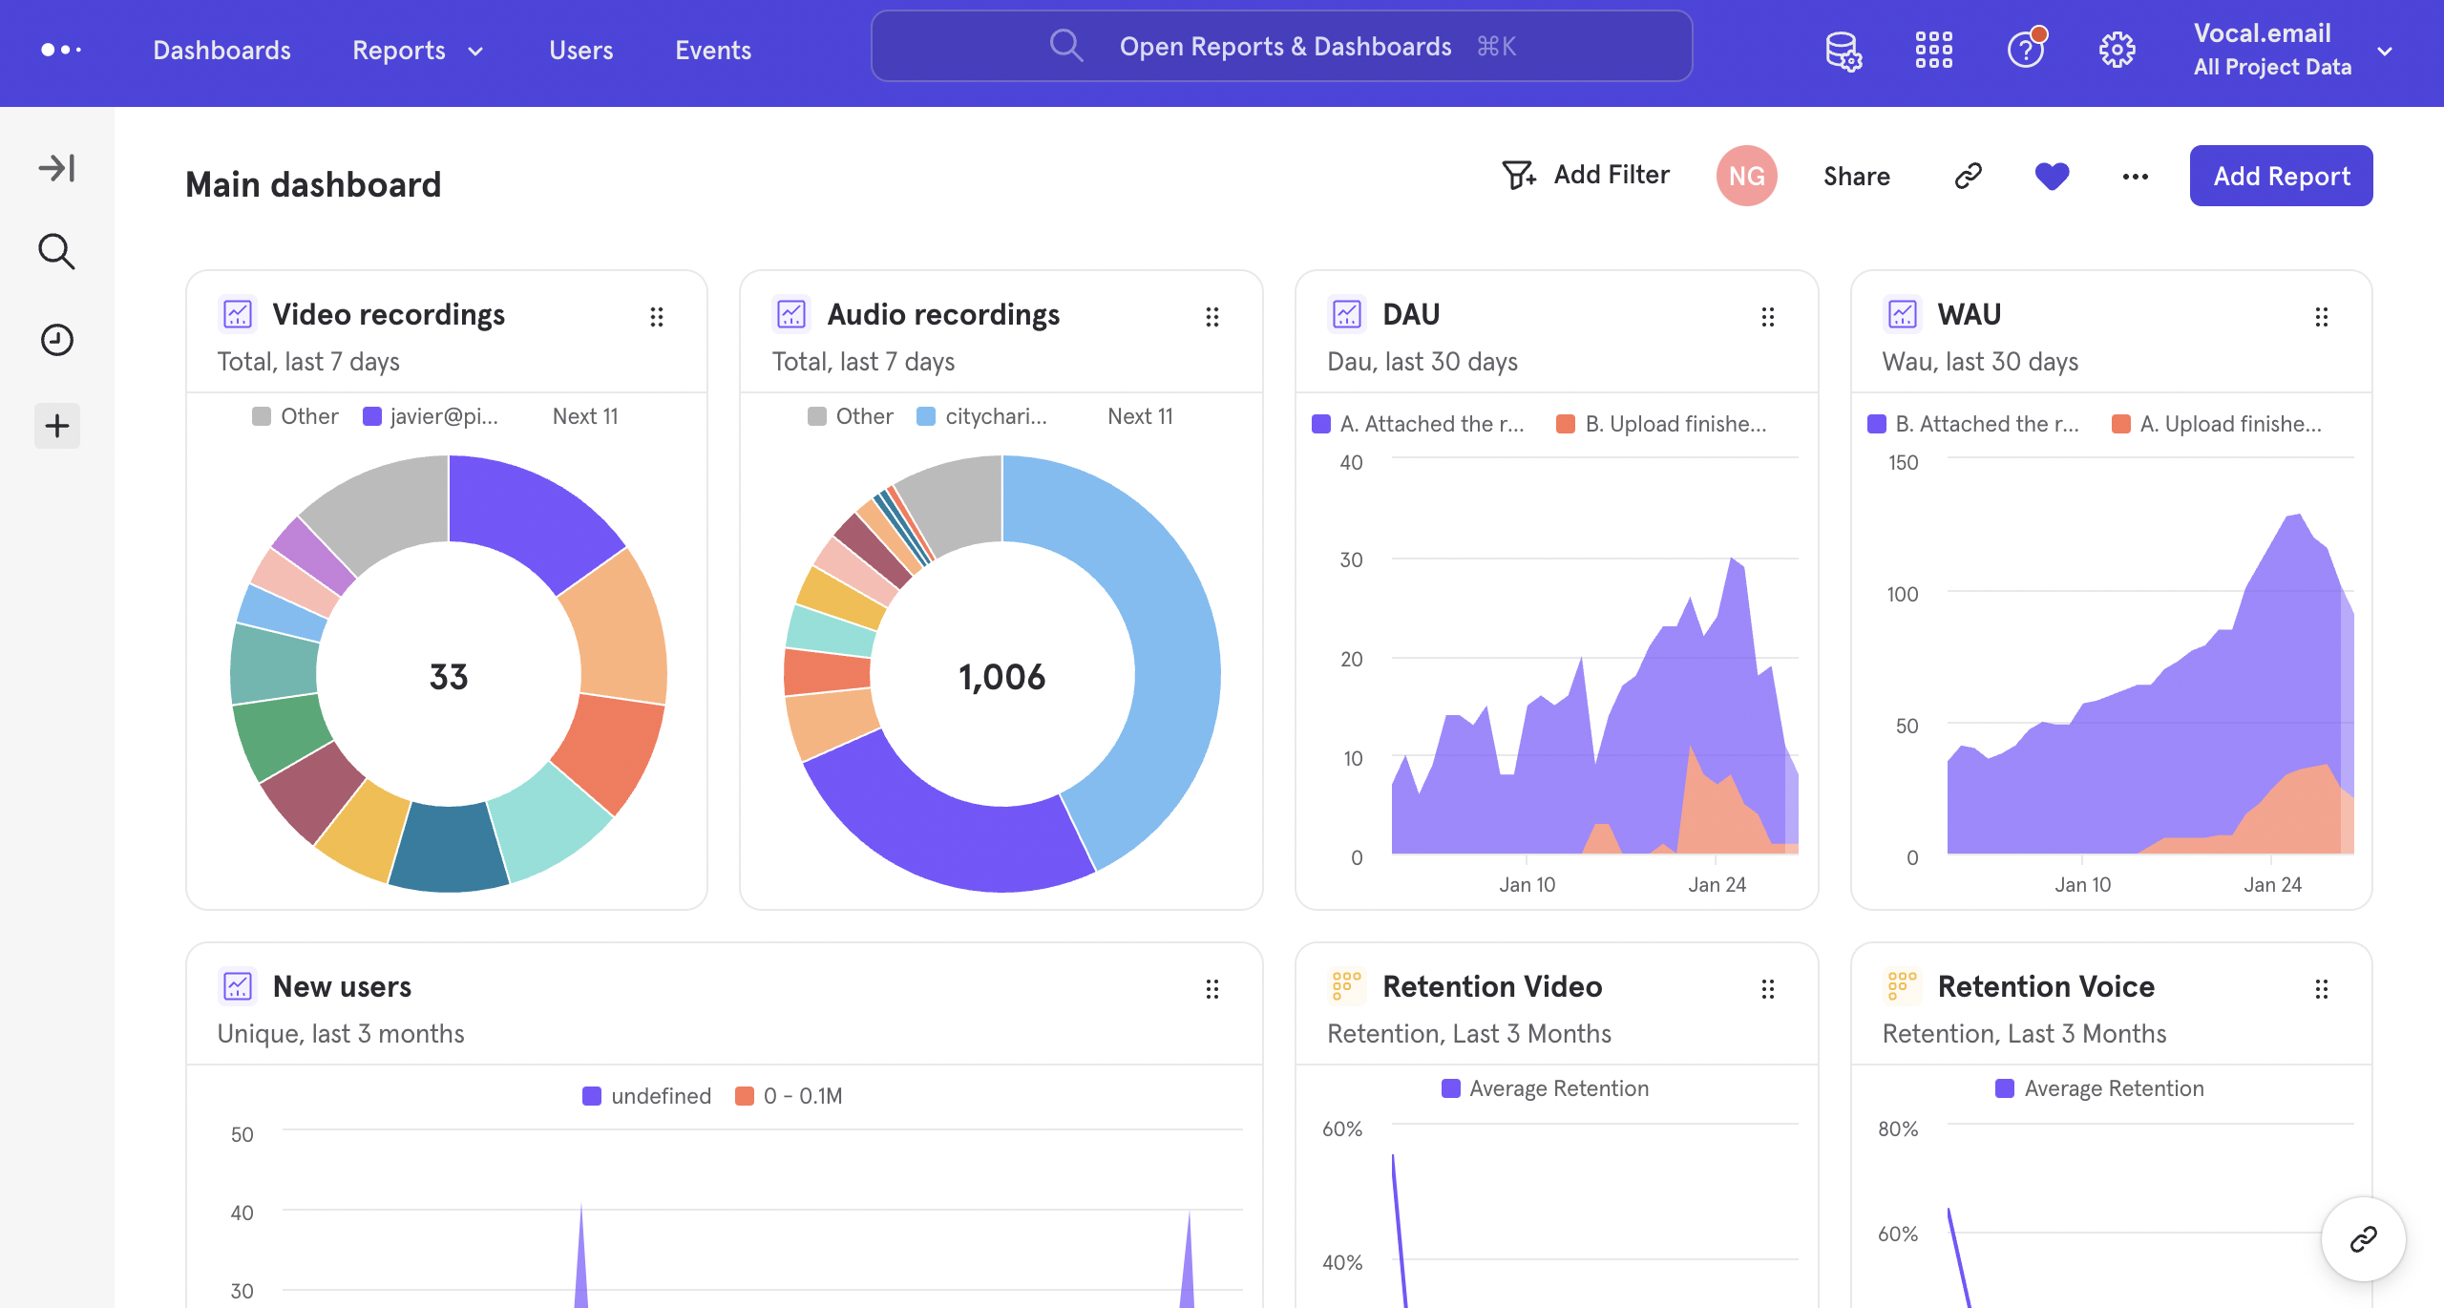Open the Audio recordings report title
Viewport: 2444px width, 1308px height.
click(943, 314)
